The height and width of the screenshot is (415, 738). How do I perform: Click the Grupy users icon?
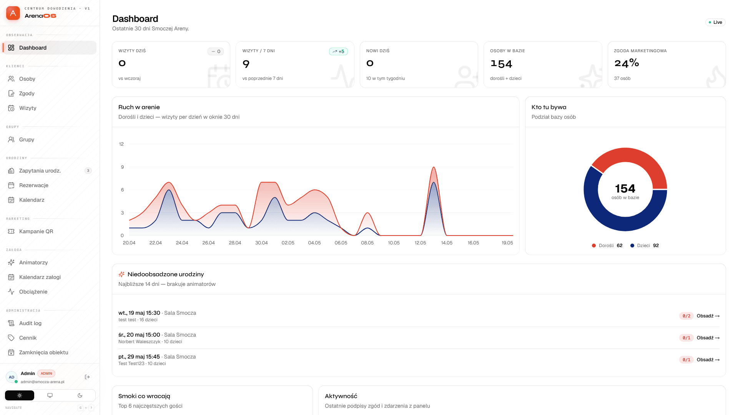click(x=11, y=139)
